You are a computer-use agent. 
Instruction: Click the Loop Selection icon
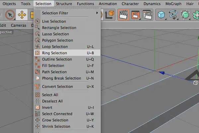(x=37, y=47)
